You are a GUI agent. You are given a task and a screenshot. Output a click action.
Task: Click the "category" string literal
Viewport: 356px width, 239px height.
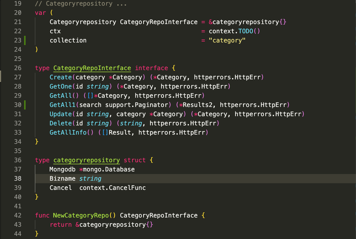click(227, 40)
